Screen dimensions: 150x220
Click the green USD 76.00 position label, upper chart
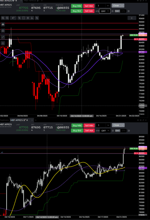(x=134, y=35)
